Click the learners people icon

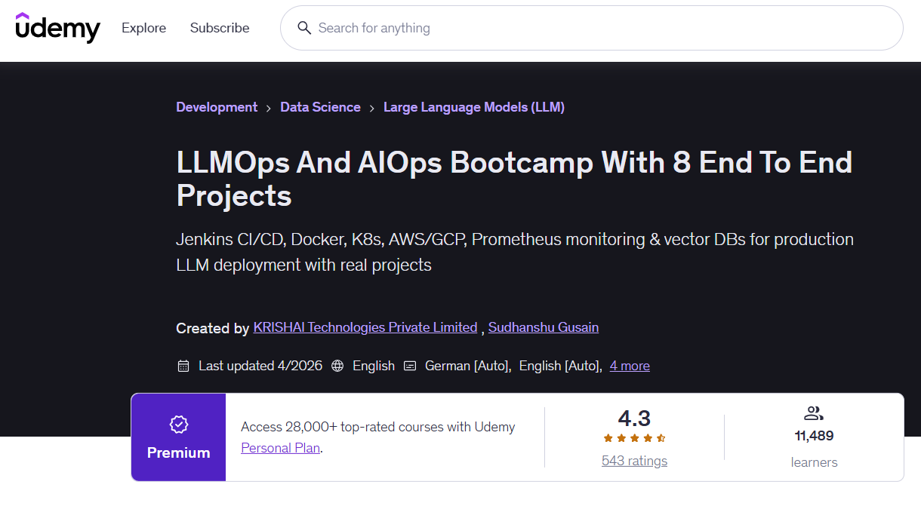point(813,413)
